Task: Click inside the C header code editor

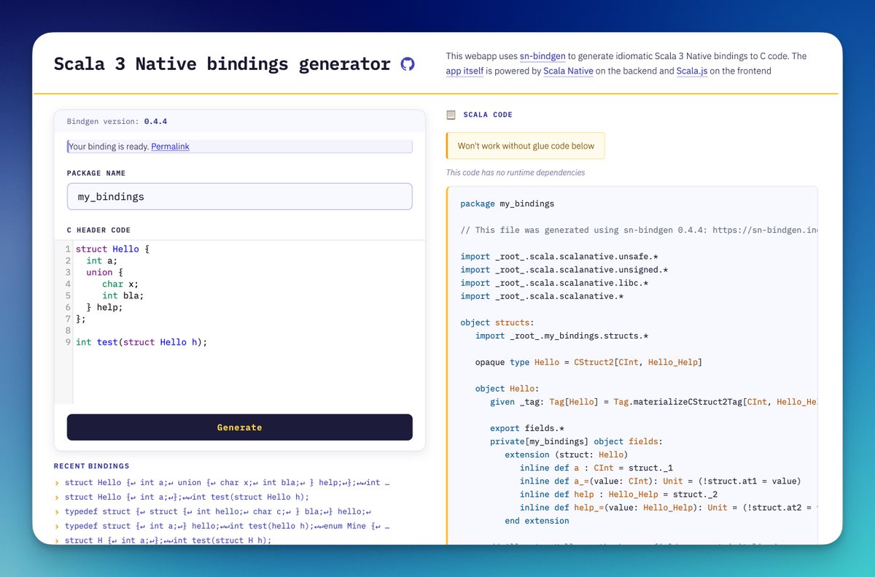Action: coord(240,322)
